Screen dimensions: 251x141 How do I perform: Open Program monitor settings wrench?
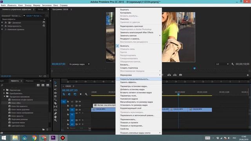coord(233,64)
